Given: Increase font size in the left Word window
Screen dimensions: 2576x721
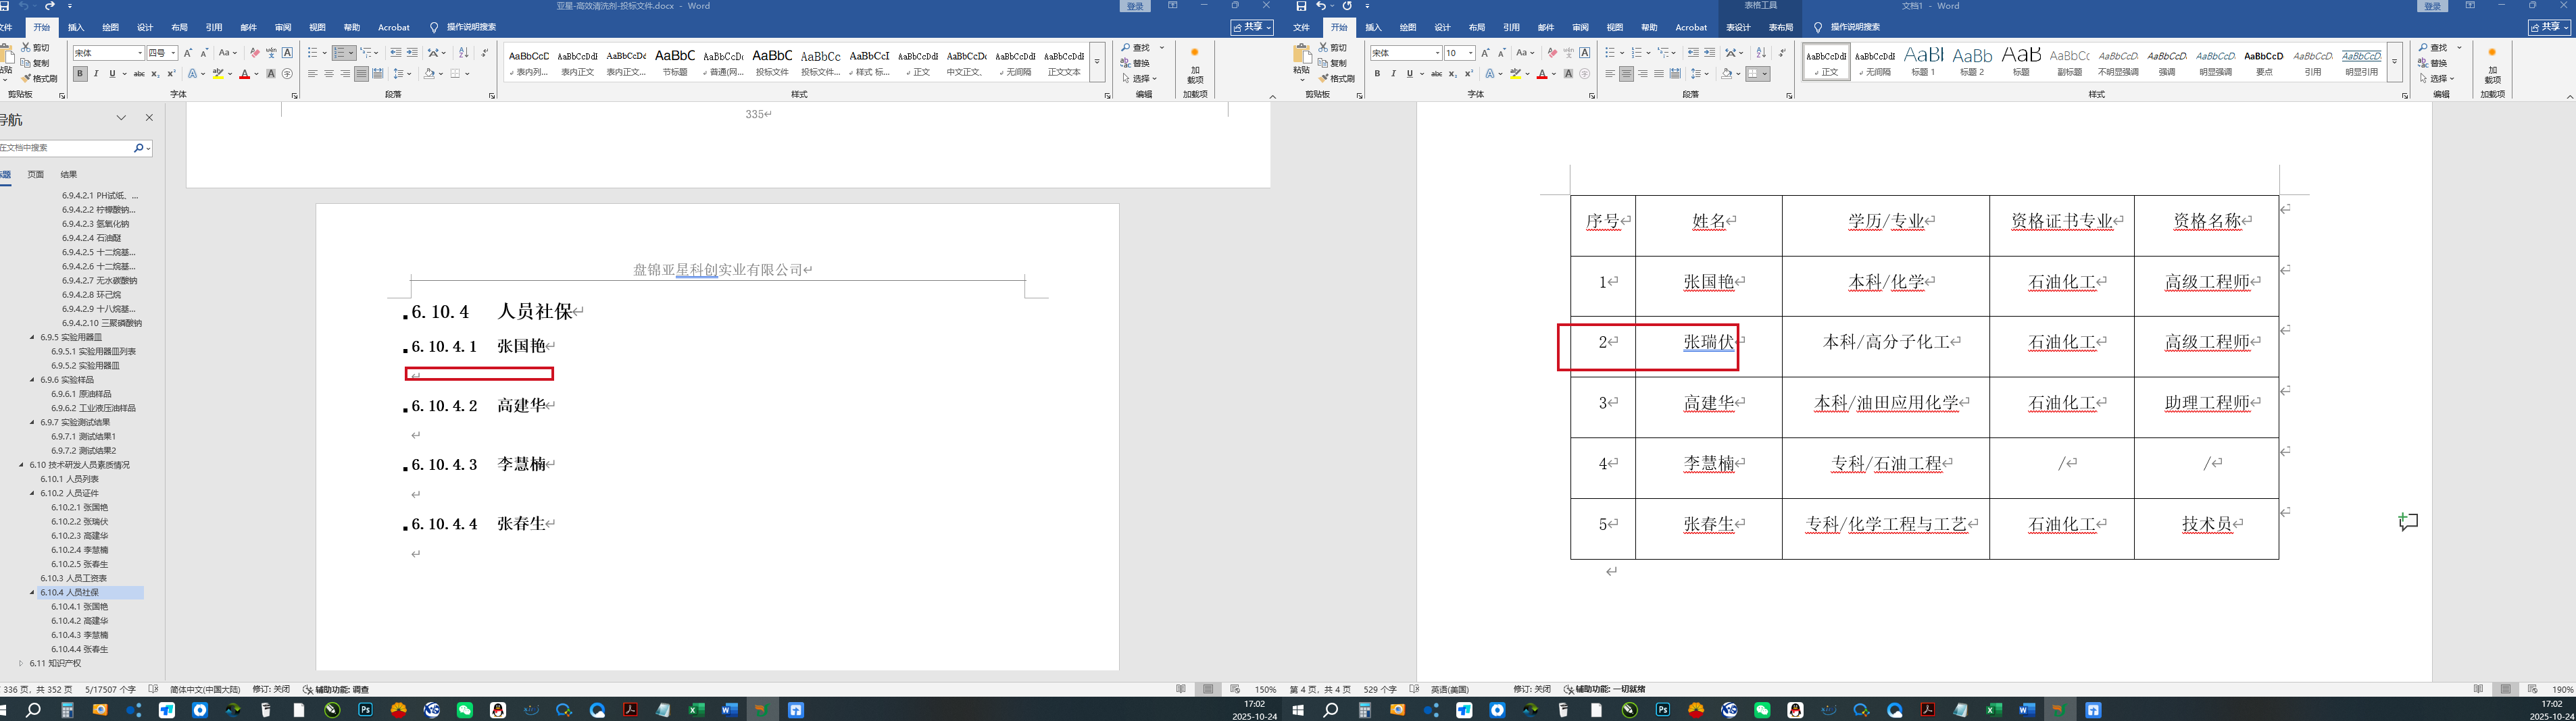Looking at the screenshot, I should point(188,53).
